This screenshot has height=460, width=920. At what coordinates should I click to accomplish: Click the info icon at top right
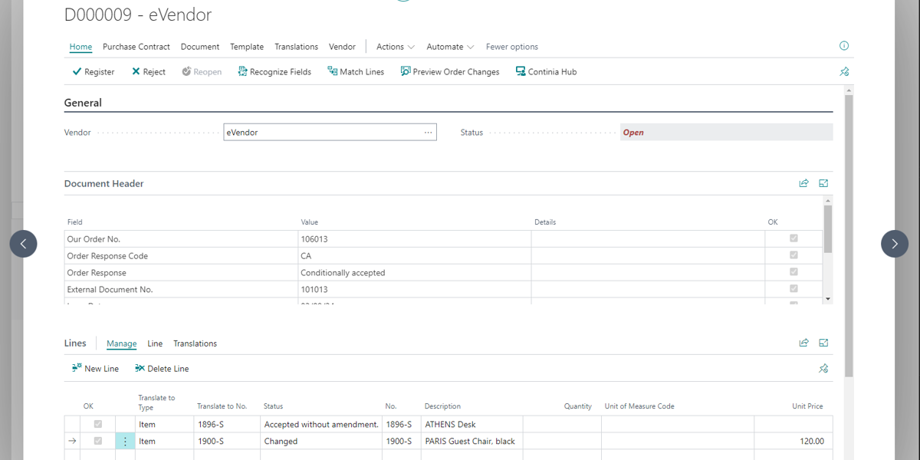844,46
